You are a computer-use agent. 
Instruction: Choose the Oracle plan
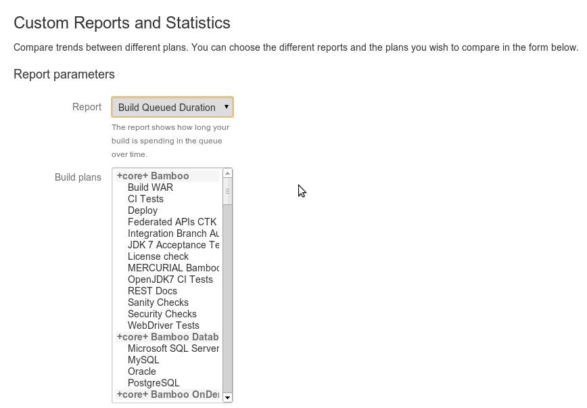(167, 371)
